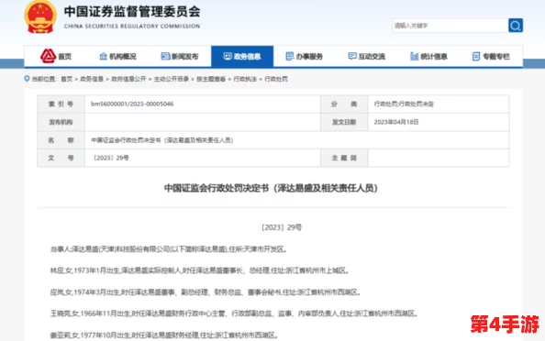Click the red 首页 home icon
Screen dimensions: 545x341
coord(48,56)
